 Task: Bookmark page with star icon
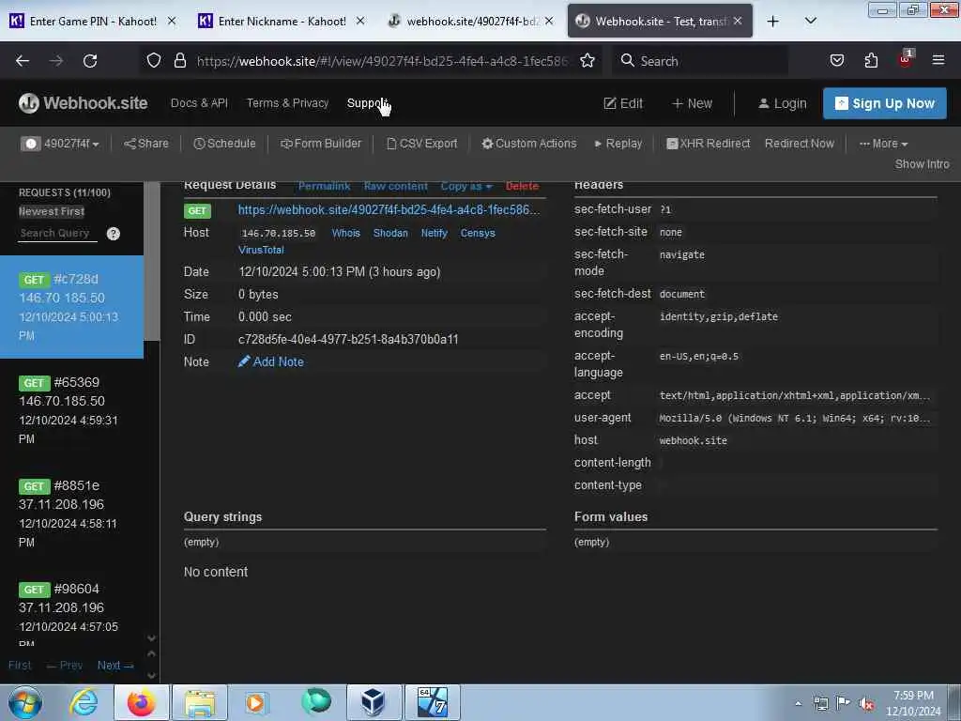(587, 60)
